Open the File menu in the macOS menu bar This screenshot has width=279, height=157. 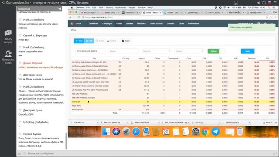tap(88, 8)
